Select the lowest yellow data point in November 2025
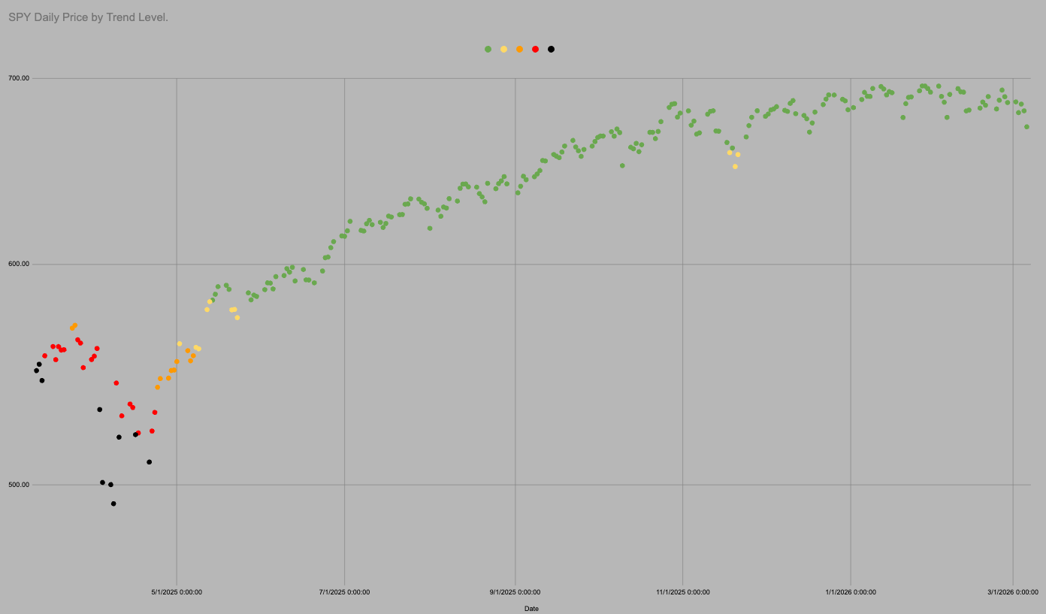Image resolution: width=1046 pixels, height=614 pixels. coord(735,166)
